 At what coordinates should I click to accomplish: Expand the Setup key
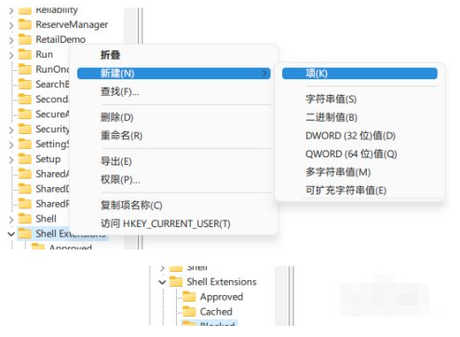click(11, 160)
